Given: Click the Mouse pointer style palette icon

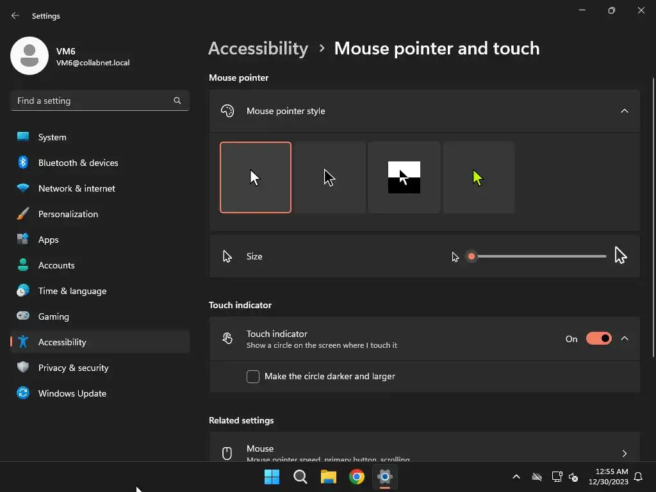Looking at the screenshot, I should [227, 111].
